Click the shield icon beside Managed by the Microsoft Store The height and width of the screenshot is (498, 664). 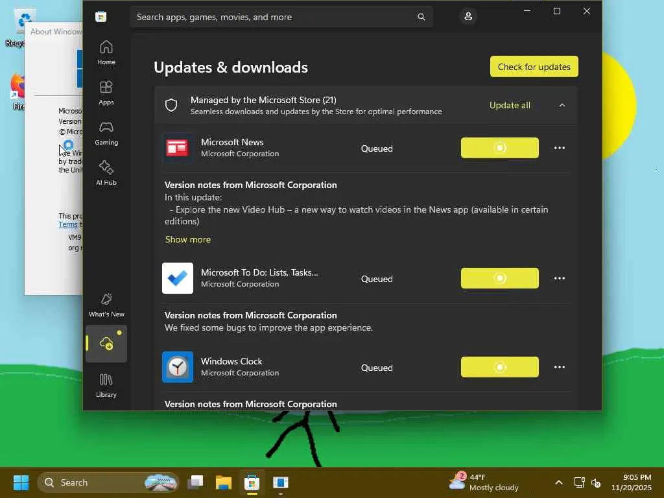[x=171, y=105]
